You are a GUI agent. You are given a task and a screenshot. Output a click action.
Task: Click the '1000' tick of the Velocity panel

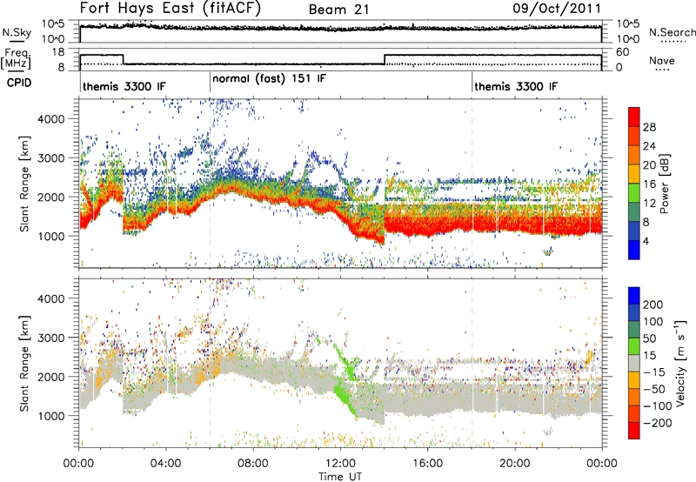tap(50, 416)
